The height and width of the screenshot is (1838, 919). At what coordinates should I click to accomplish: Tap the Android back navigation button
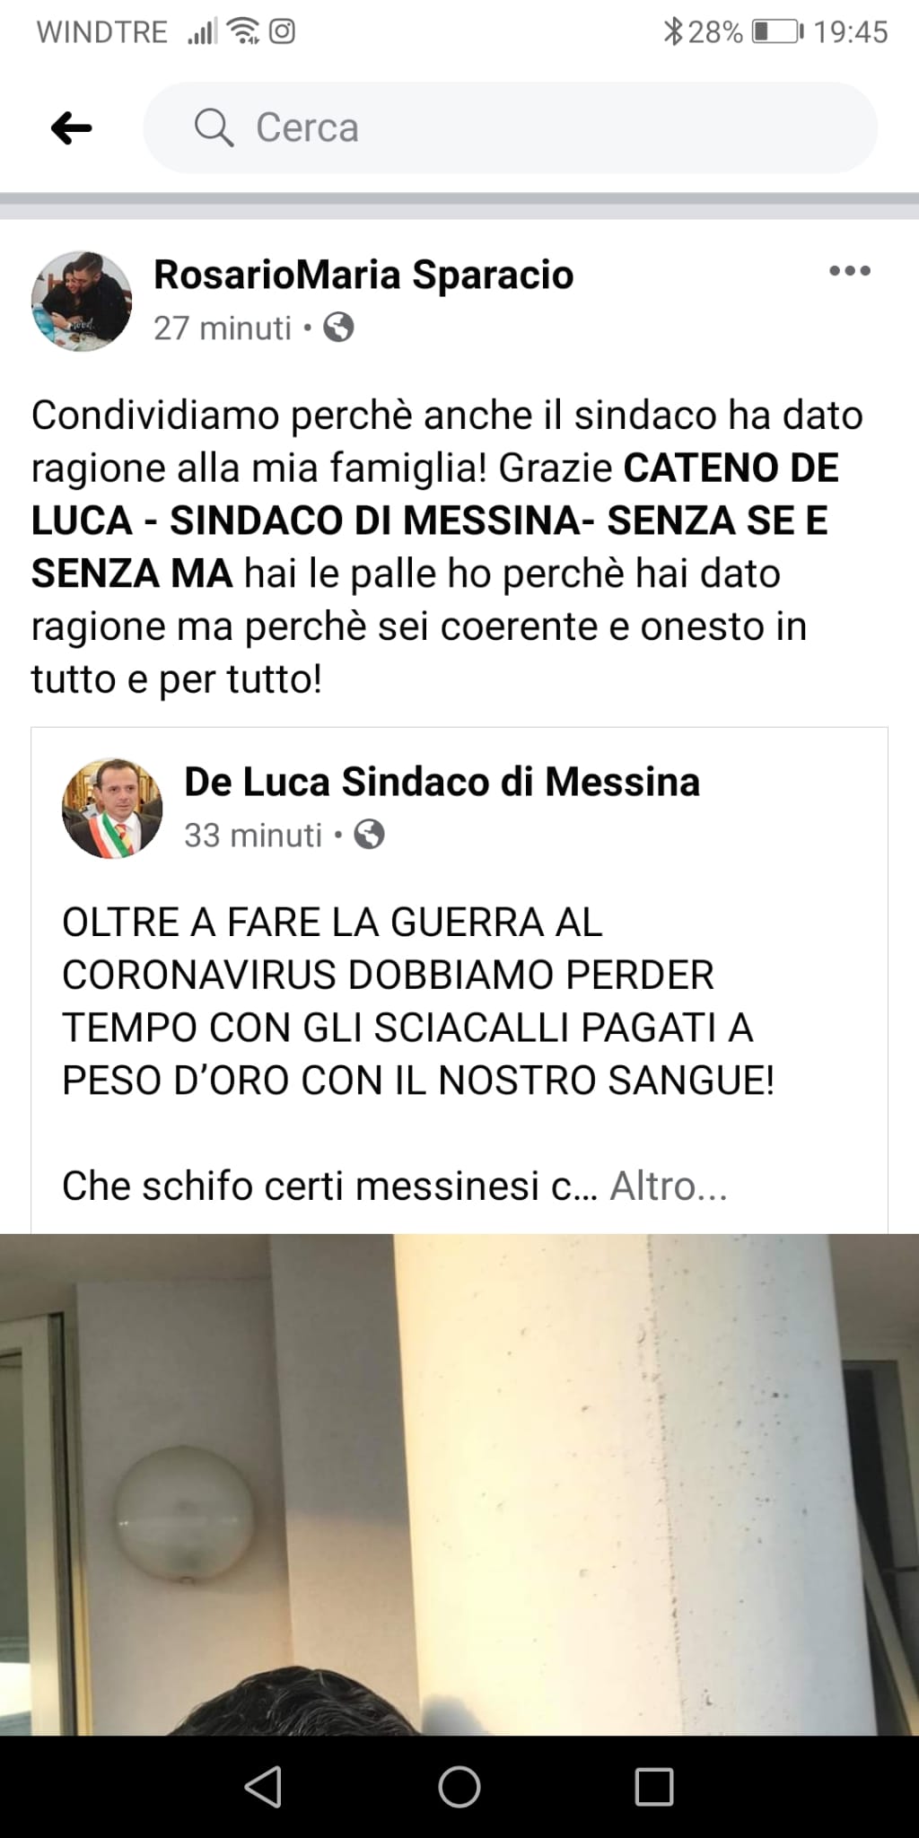[264, 1786]
